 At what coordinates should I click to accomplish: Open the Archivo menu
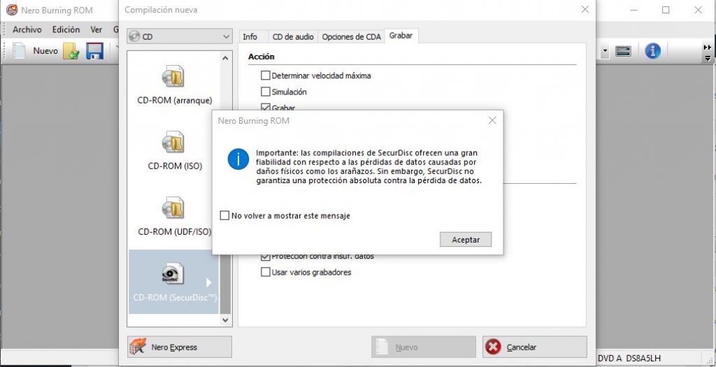click(27, 29)
